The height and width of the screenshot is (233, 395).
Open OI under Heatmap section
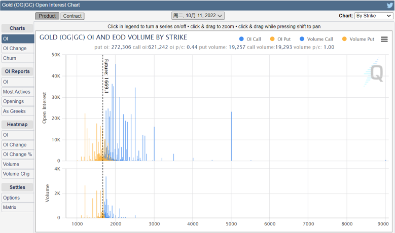click(x=18, y=135)
